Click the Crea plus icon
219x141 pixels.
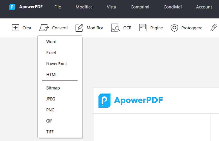pyautogui.click(x=15, y=28)
